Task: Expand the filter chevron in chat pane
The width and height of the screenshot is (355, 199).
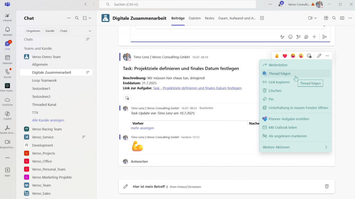Action: click(90, 31)
